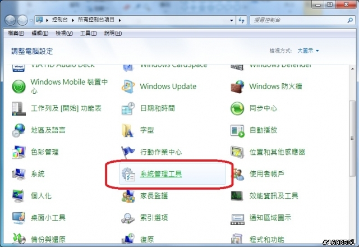The height and width of the screenshot is (247, 359).
Task: Click the Back navigation button
Action: [x=10, y=20]
